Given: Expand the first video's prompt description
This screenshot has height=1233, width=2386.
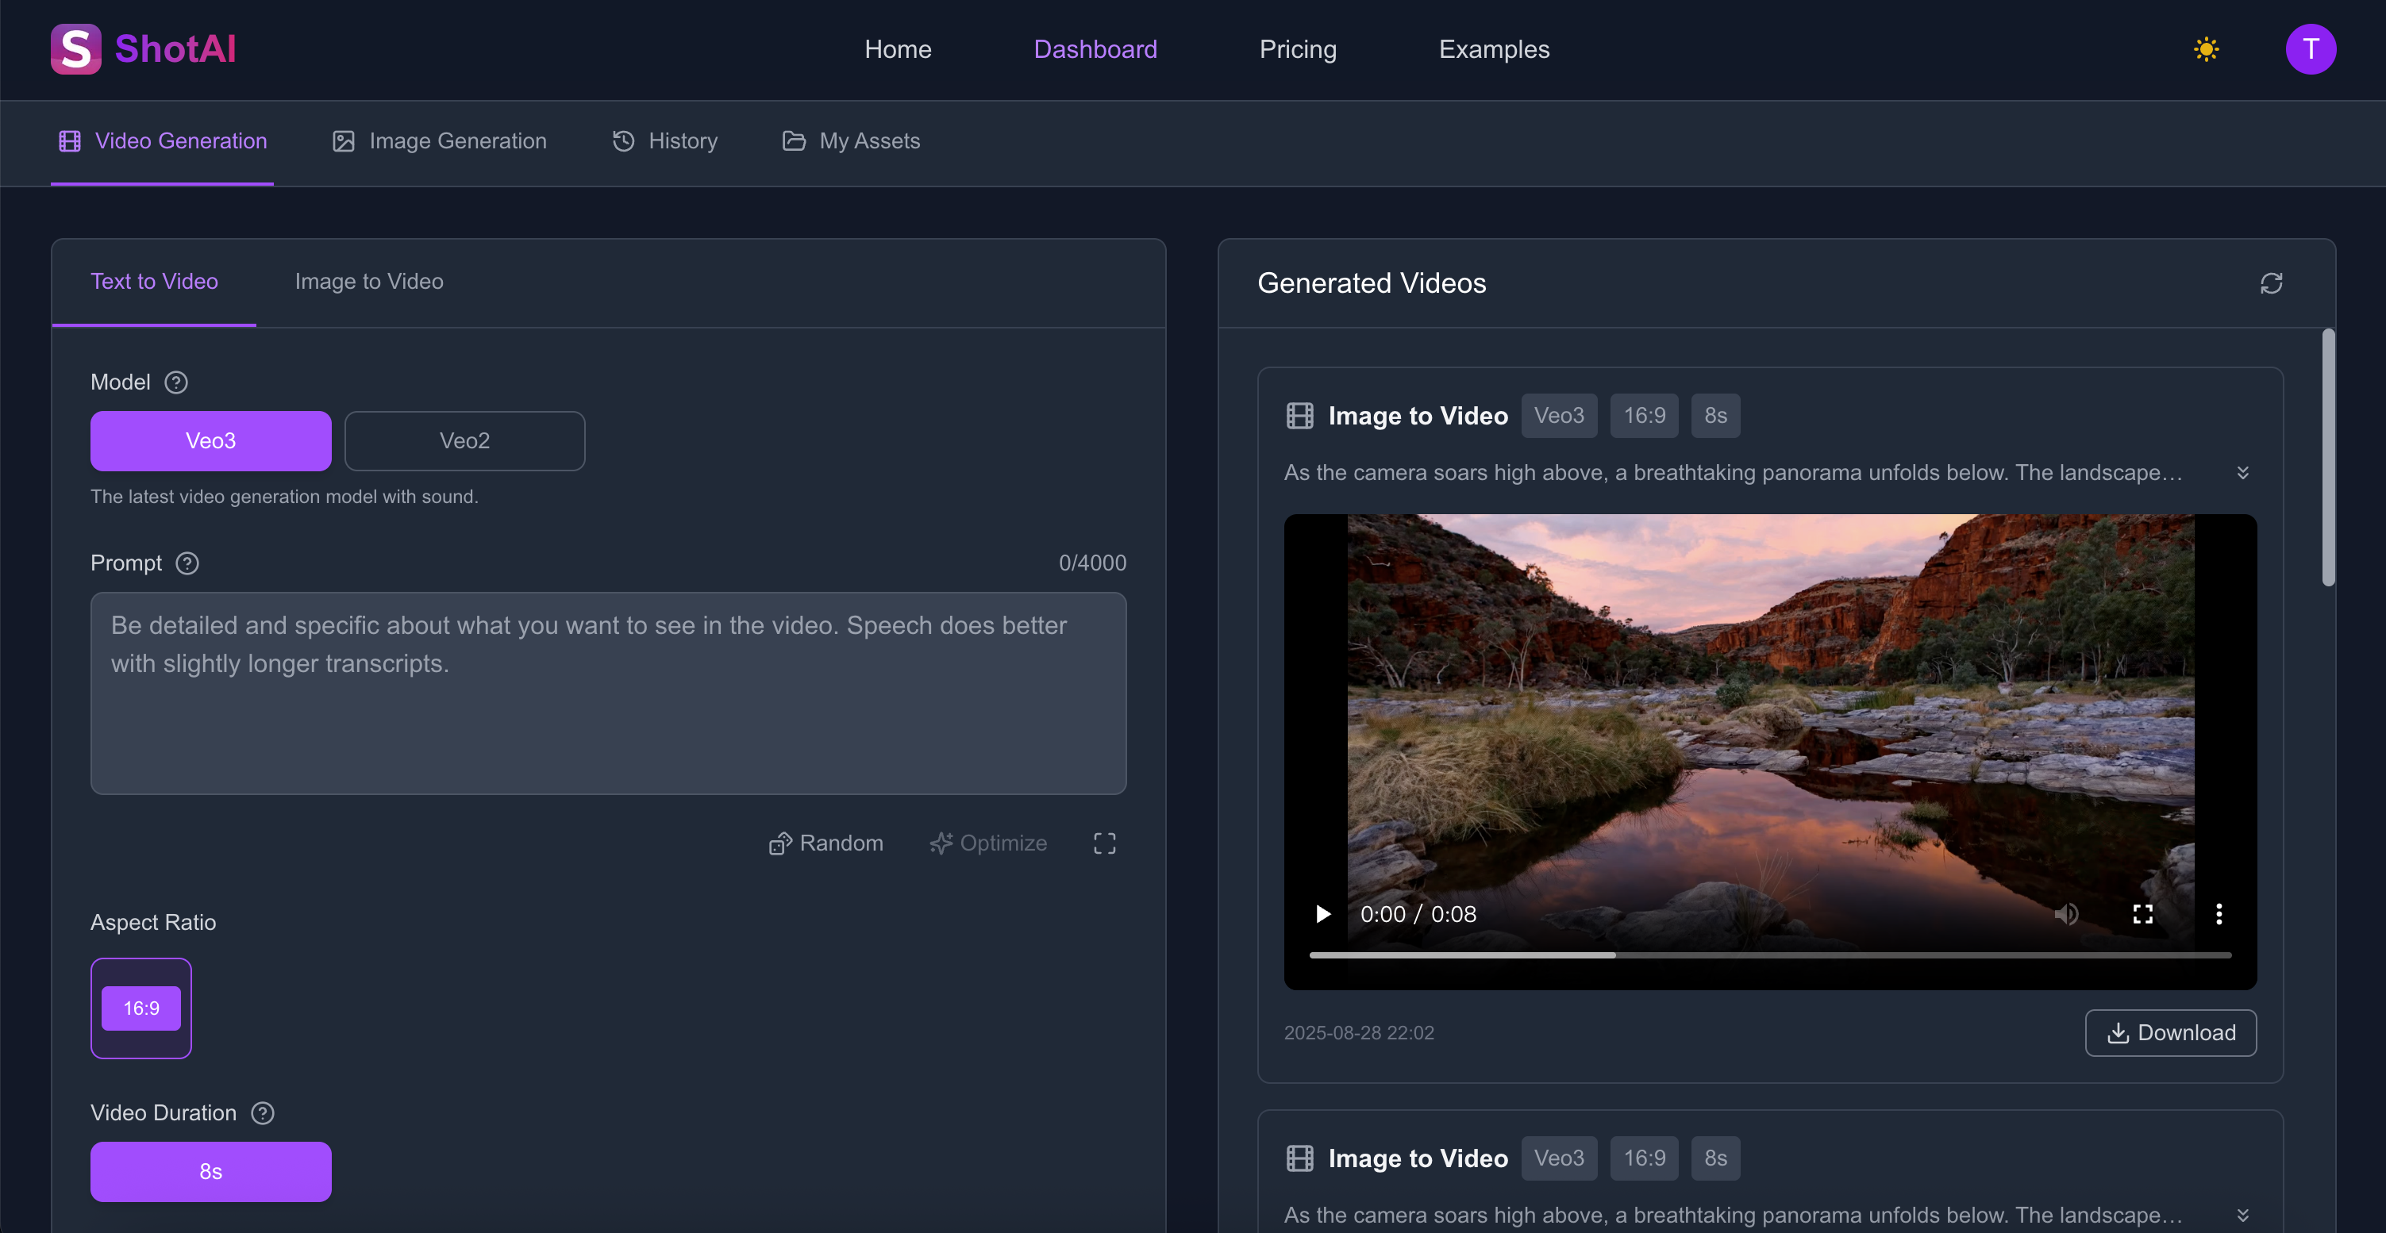Looking at the screenshot, I should pyautogui.click(x=2242, y=473).
